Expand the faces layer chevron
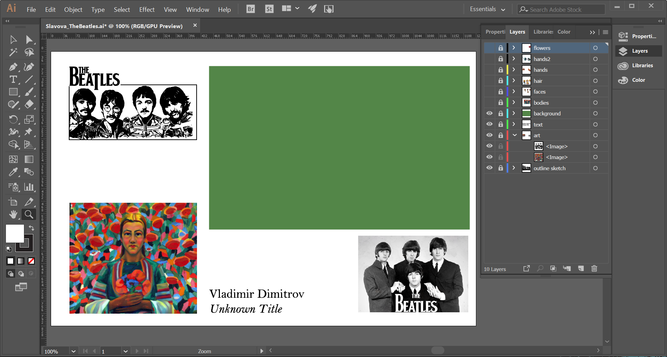 (514, 92)
